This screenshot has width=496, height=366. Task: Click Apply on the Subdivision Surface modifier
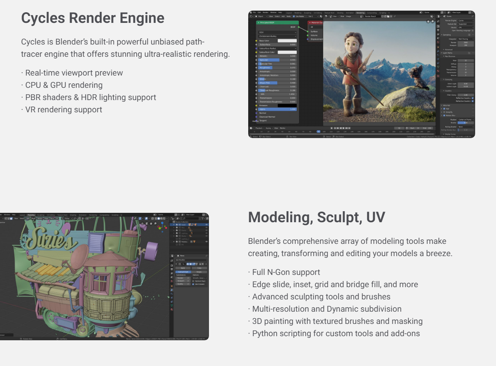(x=183, y=268)
